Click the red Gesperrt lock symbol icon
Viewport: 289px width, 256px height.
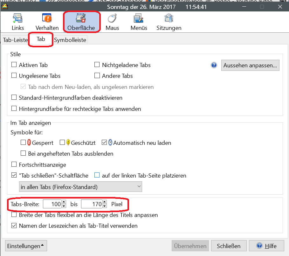click(29, 142)
